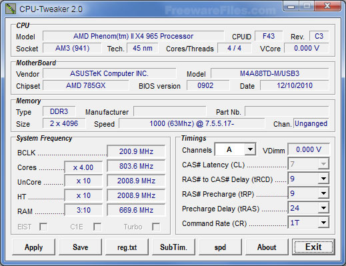This screenshot has height=266, width=346.
Task: Click the Cores multiplier field x 4.00
Action: point(83,167)
